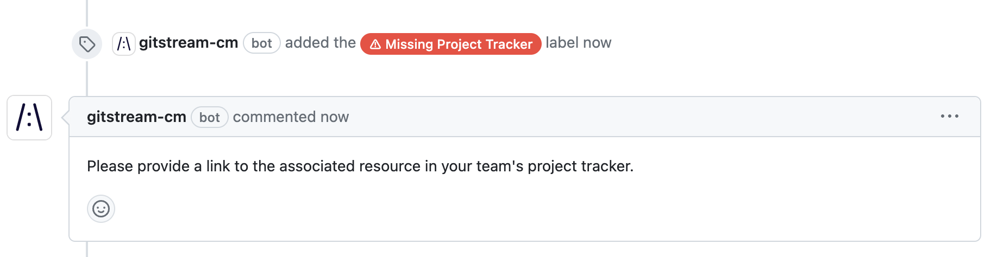This screenshot has width=991, height=257.
Task: Click the 'added the' text in the label event
Action: [321, 43]
